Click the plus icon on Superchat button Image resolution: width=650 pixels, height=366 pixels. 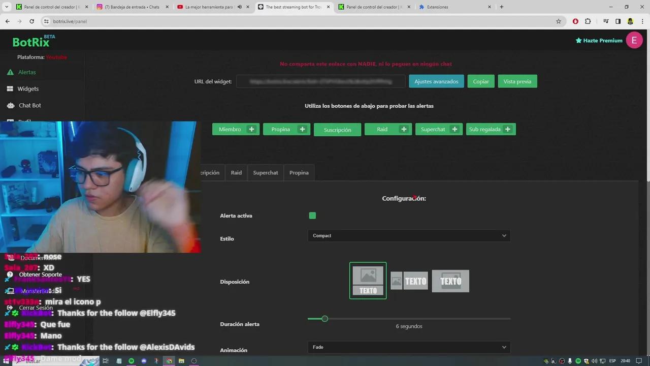(x=454, y=129)
